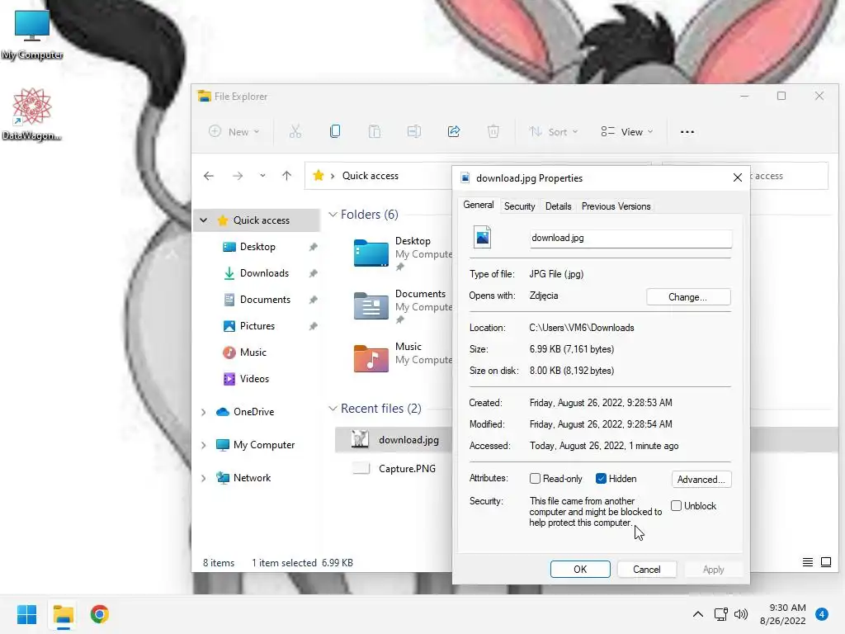845x634 pixels.
Task: Open notification badge showing 4
Action: point(821,614)
